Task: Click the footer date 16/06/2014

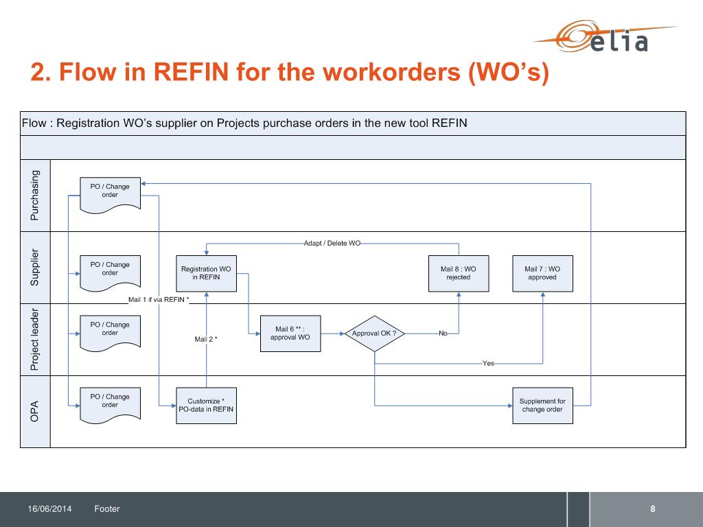Action: click(49, 508)
